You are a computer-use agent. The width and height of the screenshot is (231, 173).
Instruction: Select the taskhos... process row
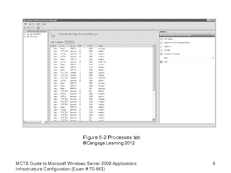click(102, 107)
